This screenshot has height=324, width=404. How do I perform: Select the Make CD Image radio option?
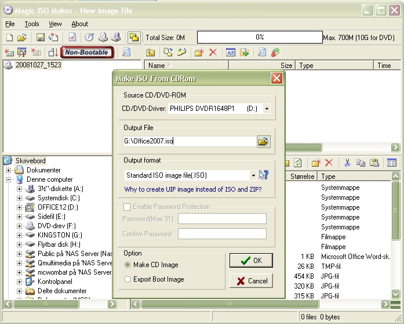pos(128,265)
